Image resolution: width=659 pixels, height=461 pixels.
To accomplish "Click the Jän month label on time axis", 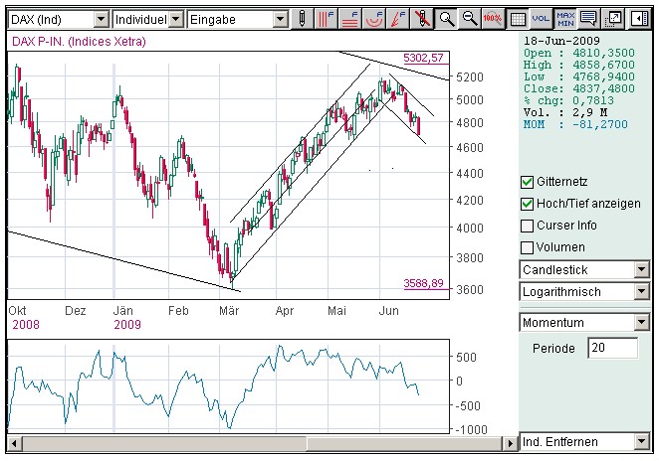I will [123, 311].
